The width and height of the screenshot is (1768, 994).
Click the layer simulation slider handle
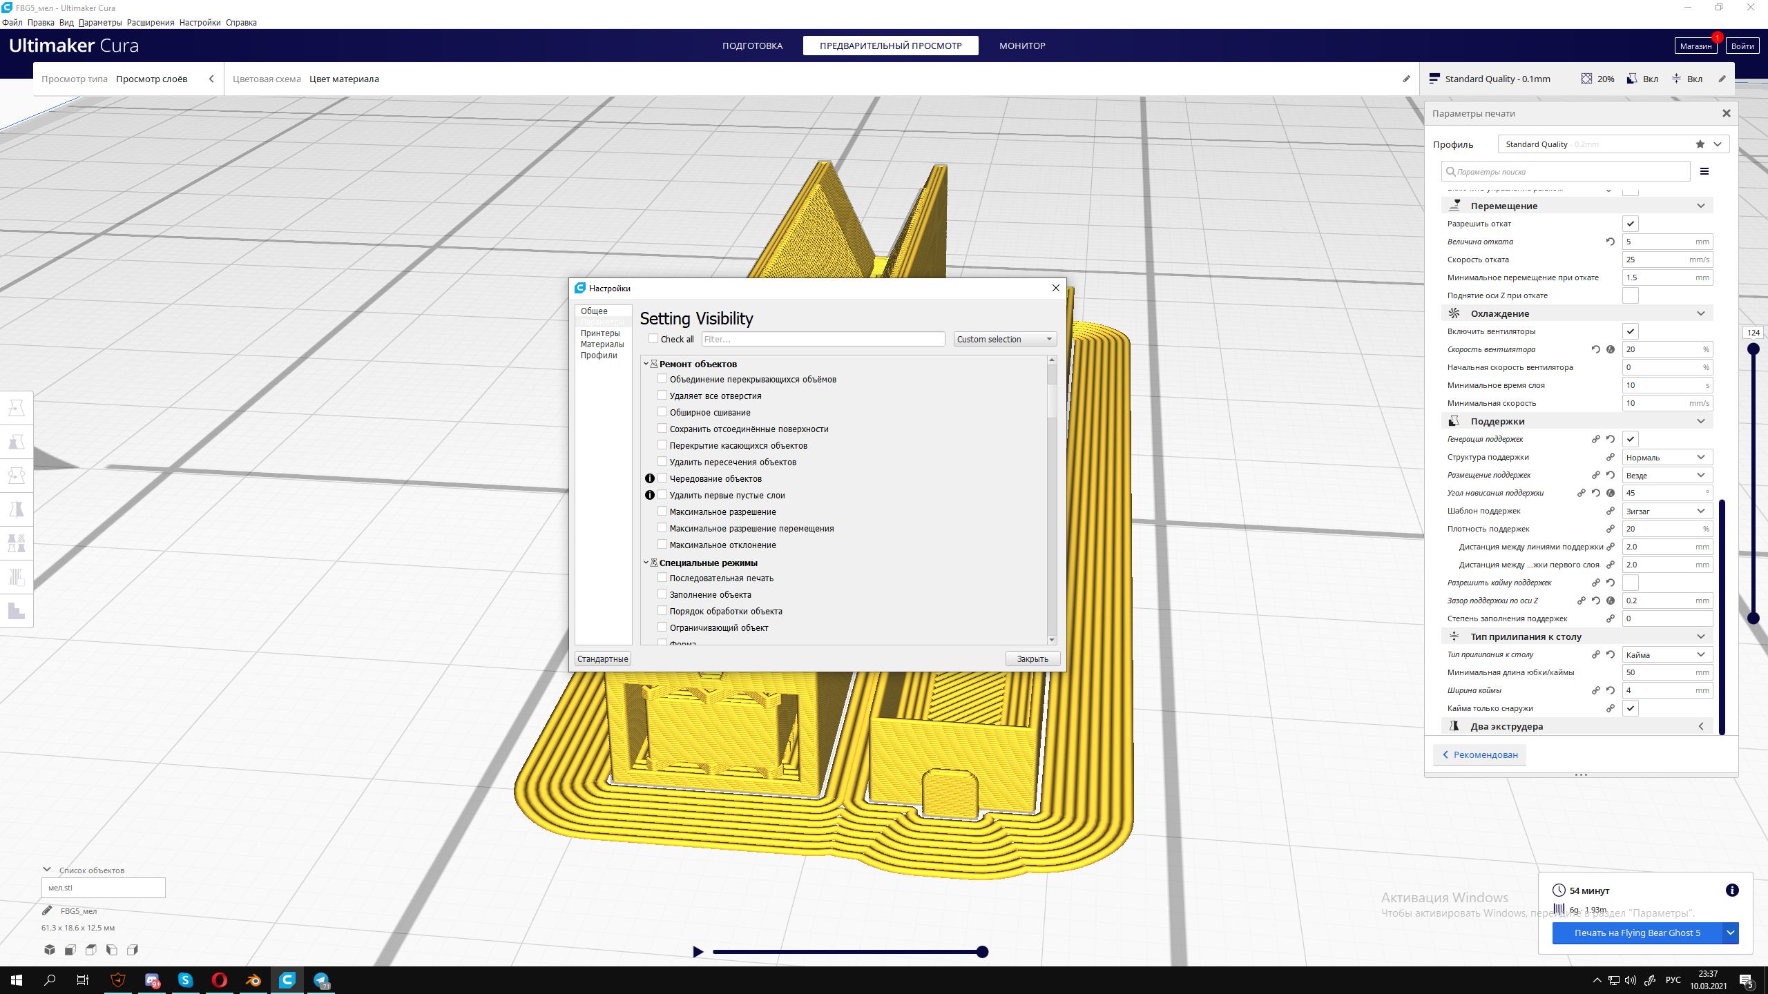click(x=982, y=952)
